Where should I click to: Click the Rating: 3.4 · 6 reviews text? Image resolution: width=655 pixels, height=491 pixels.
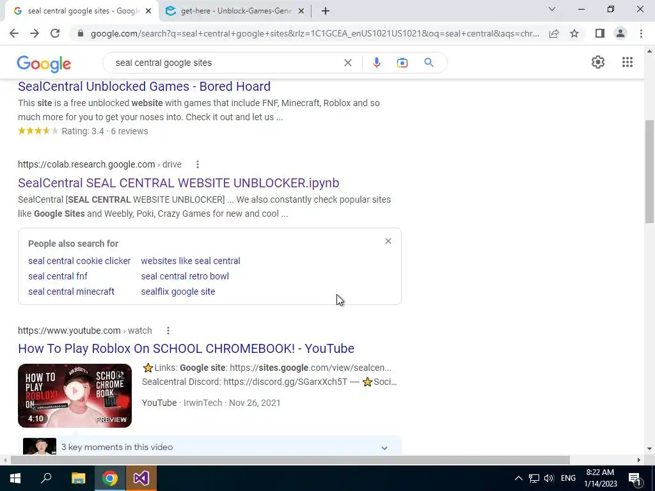(105, 131)
